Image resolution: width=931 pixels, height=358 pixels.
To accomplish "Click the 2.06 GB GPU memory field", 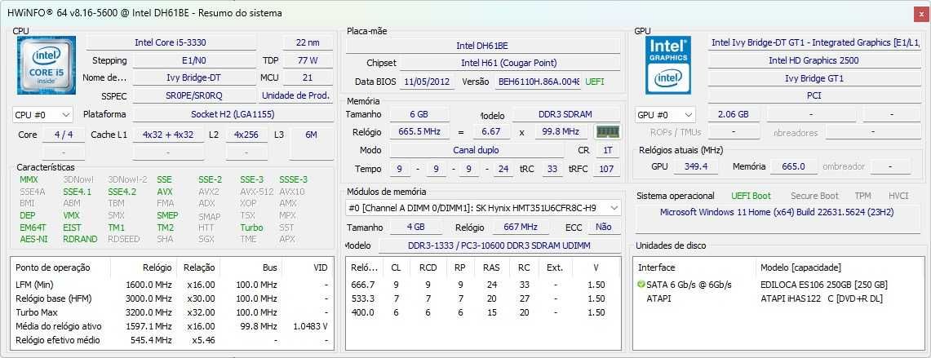I will [734, 114].
